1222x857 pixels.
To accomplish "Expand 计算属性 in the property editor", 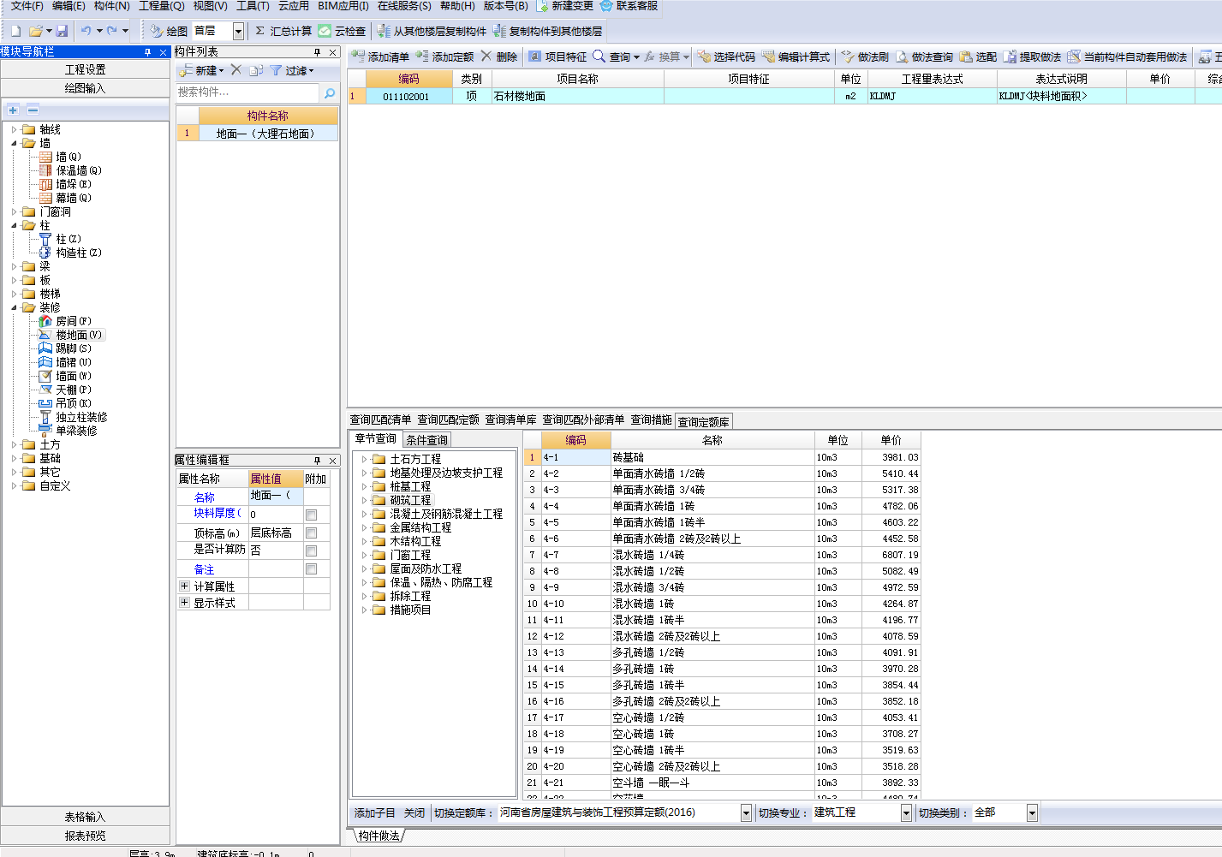I will click(184, 586).
